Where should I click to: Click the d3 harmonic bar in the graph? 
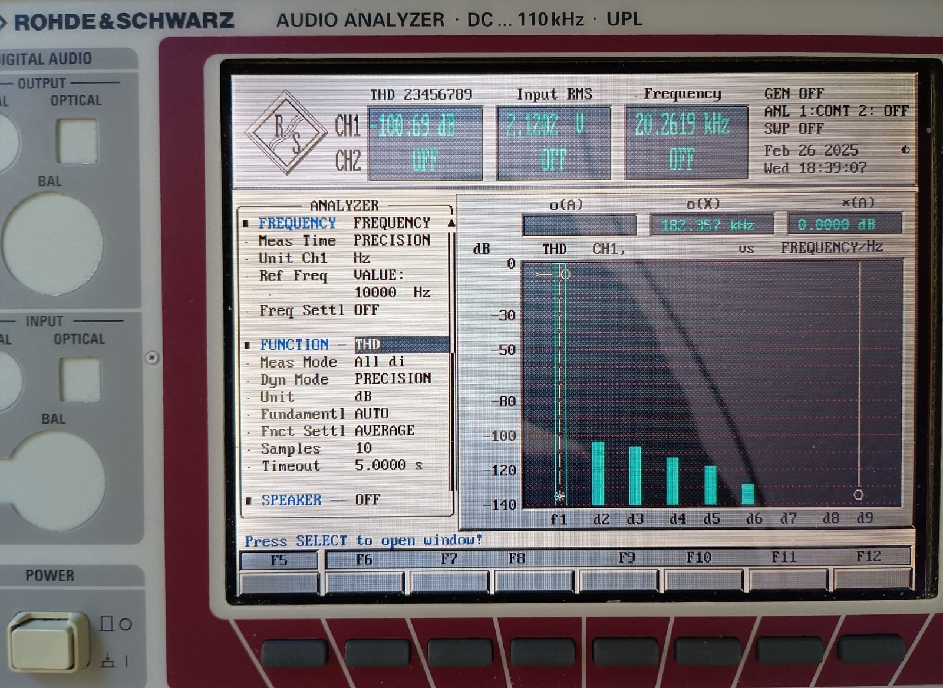[x=635, y=476]
